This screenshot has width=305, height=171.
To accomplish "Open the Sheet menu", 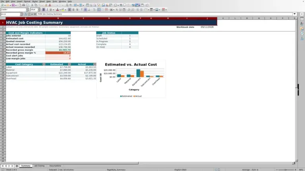I will pos(42,1).
